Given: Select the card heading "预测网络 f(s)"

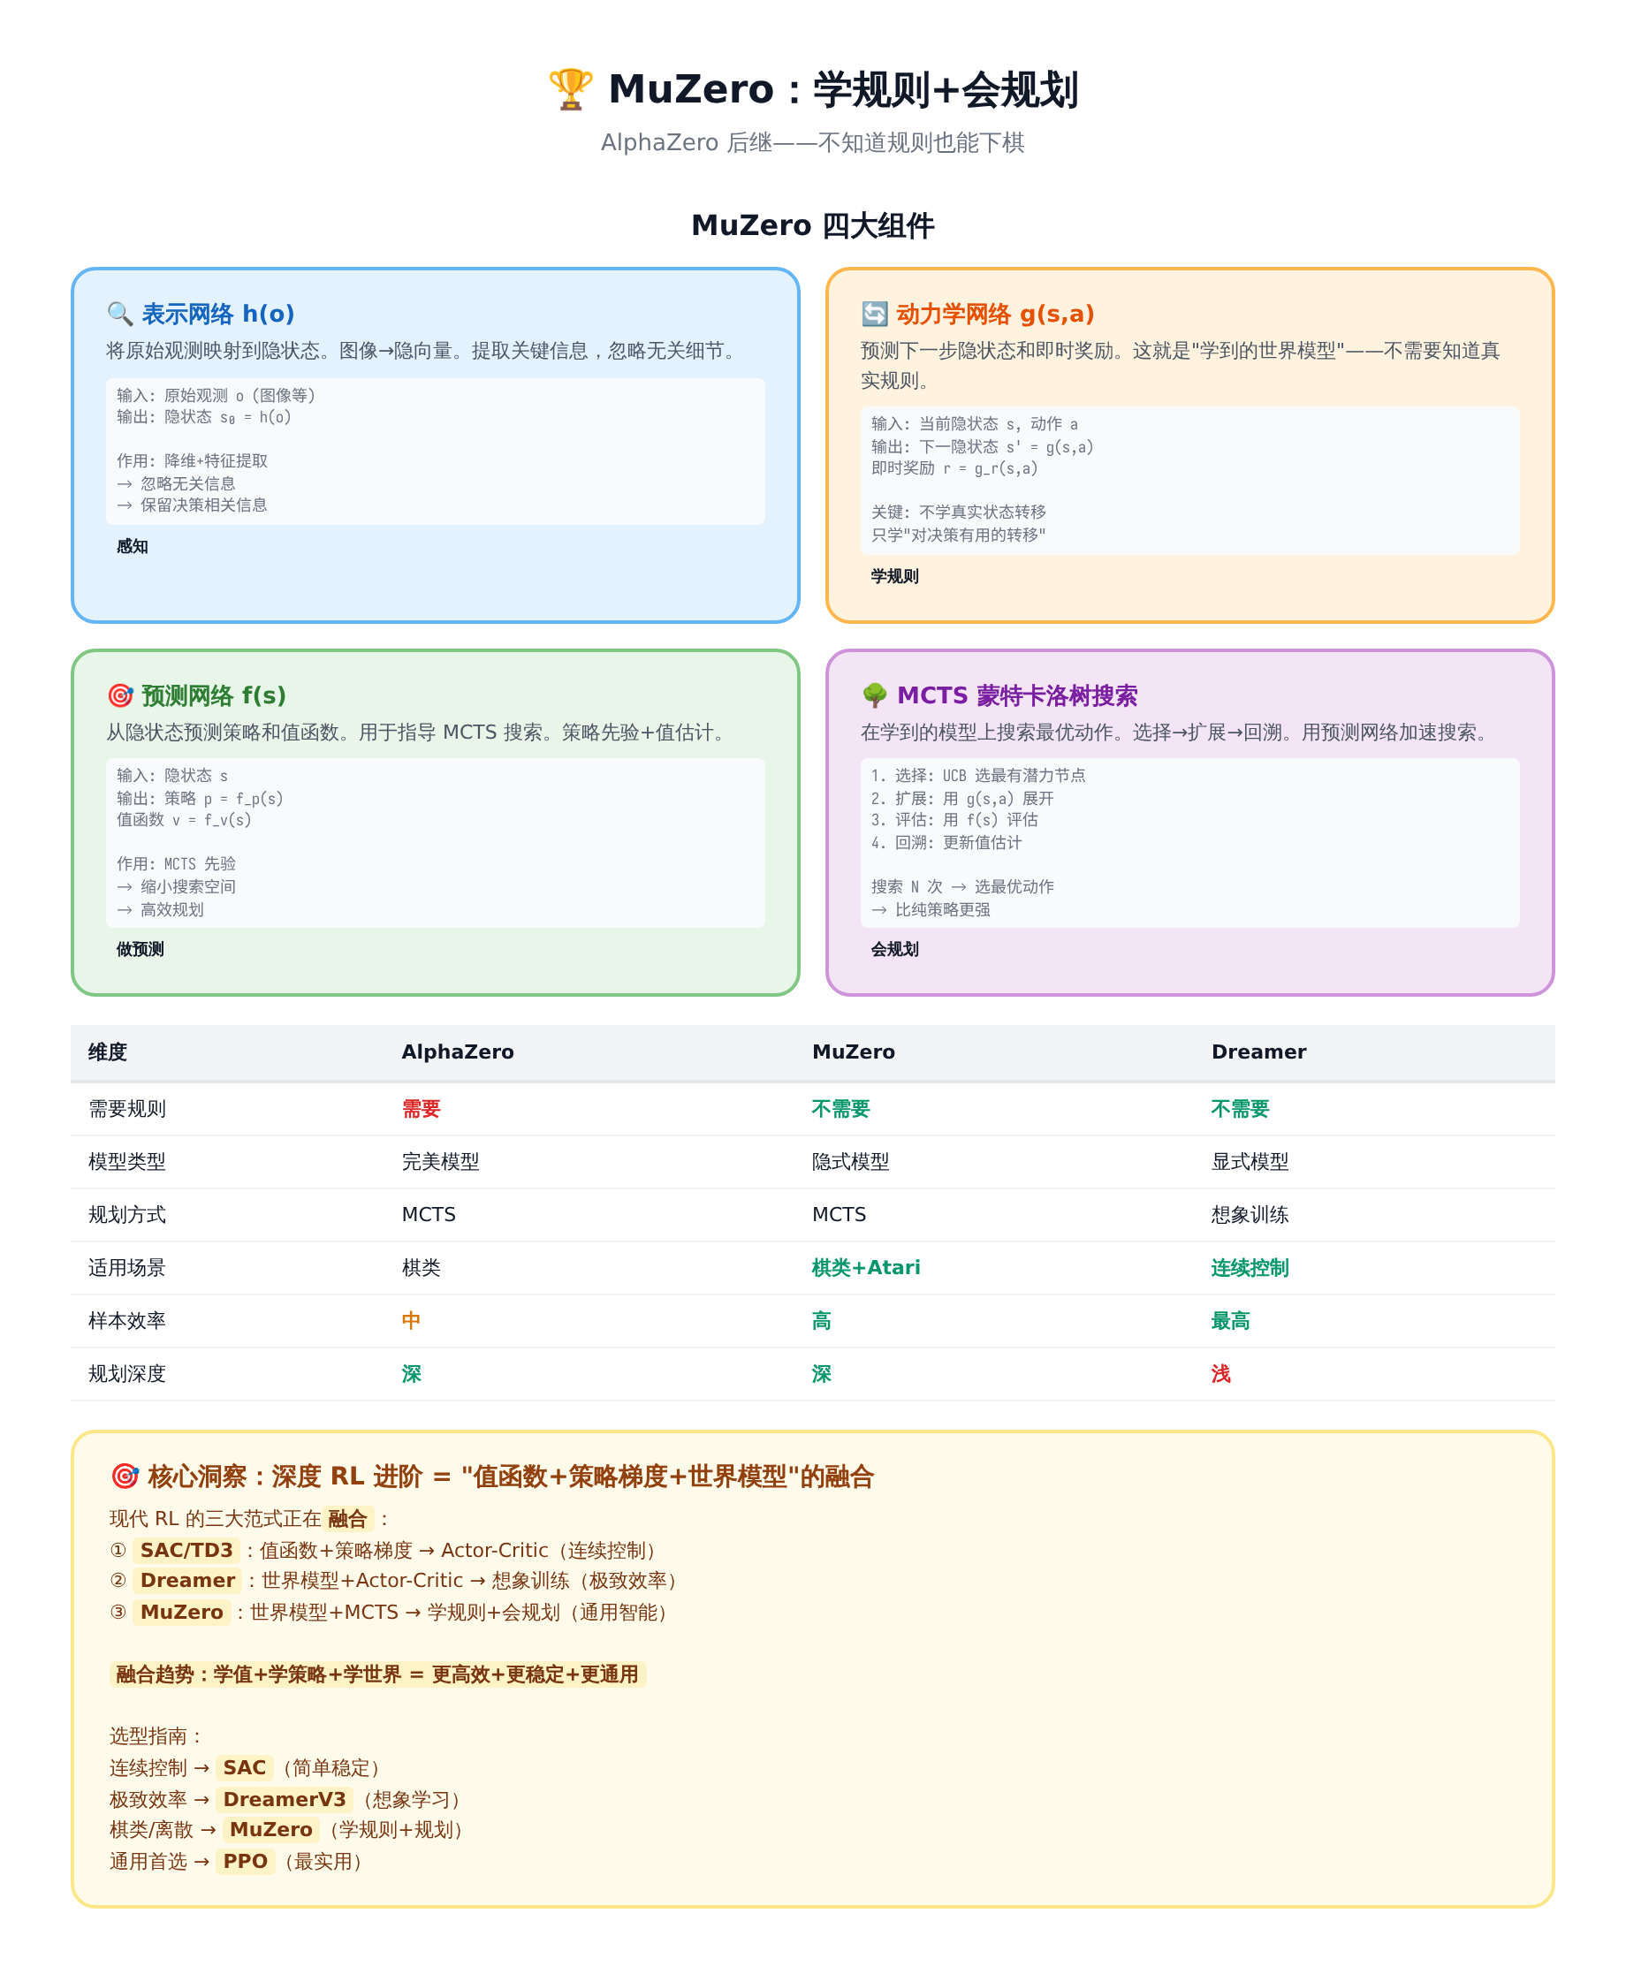Looking at the screenshot, I should 214,695.
